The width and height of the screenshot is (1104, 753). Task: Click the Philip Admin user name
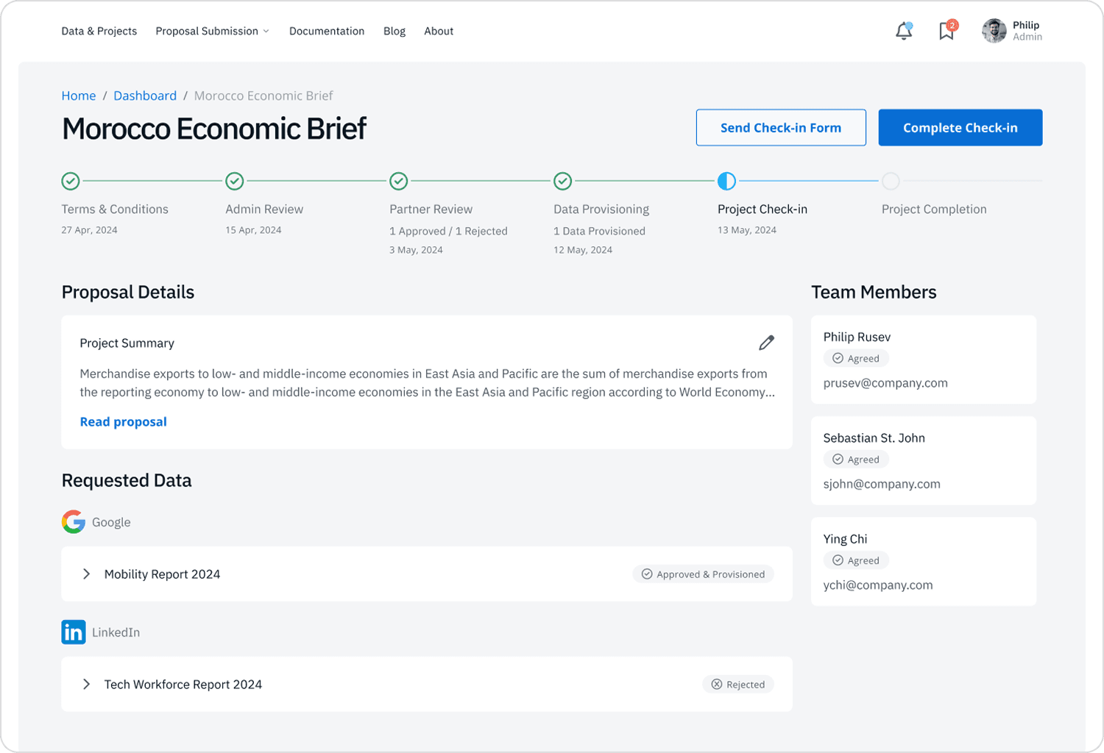[x=1027, y=31]
